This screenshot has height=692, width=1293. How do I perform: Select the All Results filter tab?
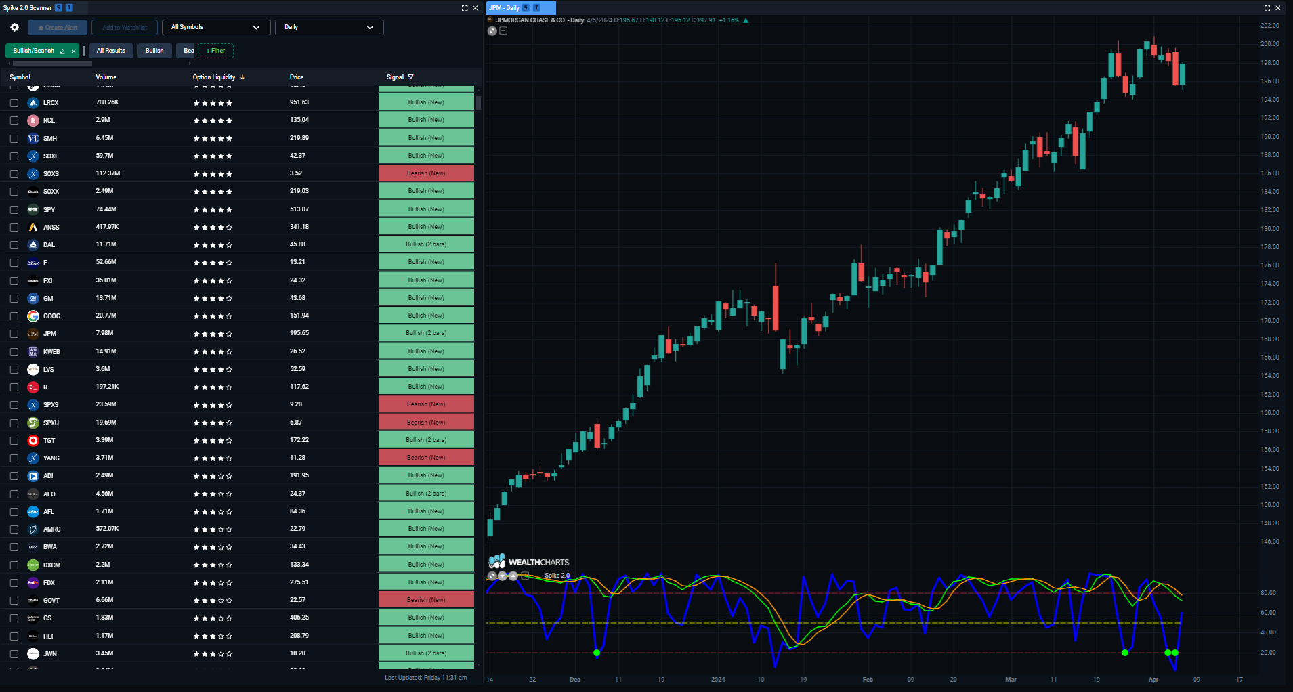[110, 50]
